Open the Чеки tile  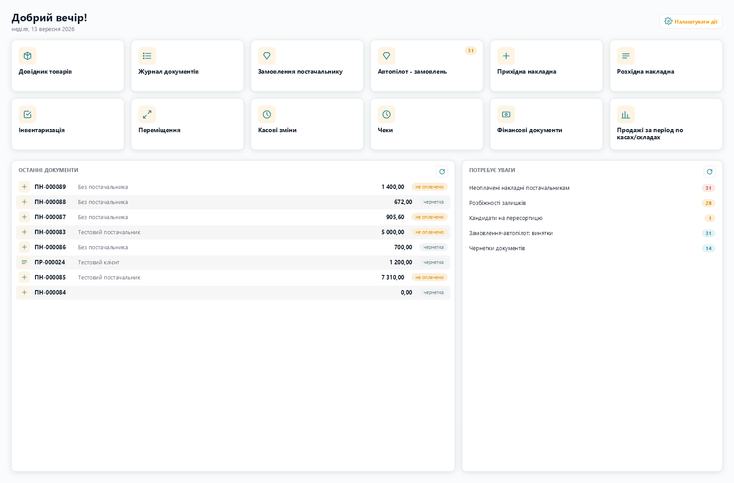click(427, 124)
